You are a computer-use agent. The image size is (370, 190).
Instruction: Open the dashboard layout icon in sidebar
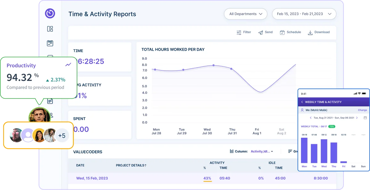point(50,29)
